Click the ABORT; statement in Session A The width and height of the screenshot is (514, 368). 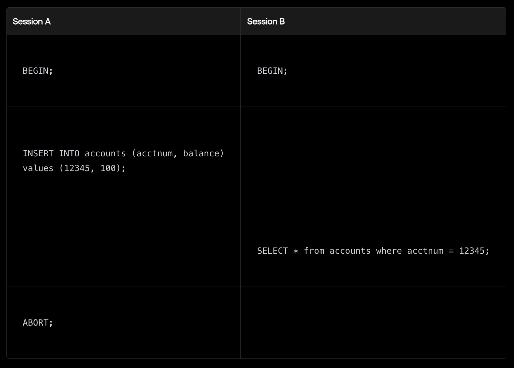click(x=38, y=323)
